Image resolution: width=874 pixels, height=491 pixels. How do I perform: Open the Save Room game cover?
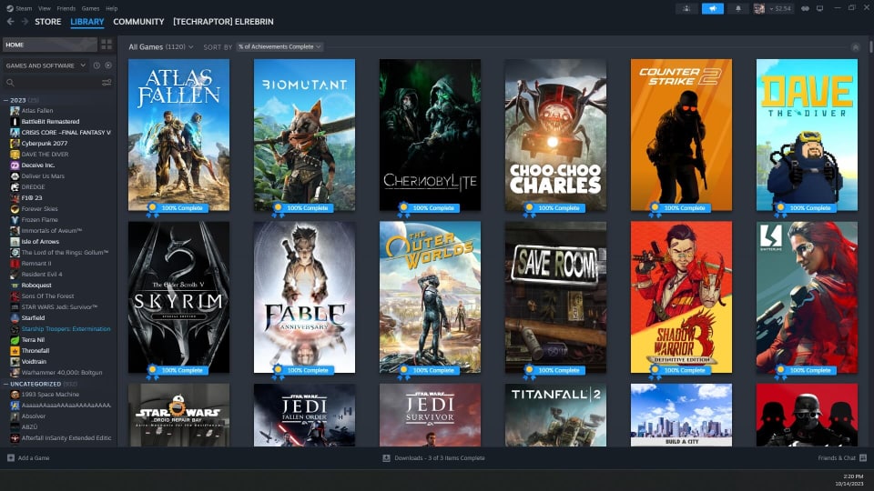click(555, 297)
